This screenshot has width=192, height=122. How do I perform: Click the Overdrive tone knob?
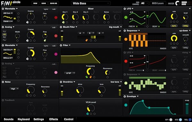[x=101, y=90]
